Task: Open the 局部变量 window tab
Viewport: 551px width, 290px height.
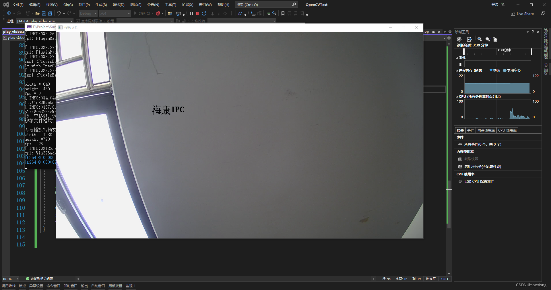Action: tap(115, 286)
